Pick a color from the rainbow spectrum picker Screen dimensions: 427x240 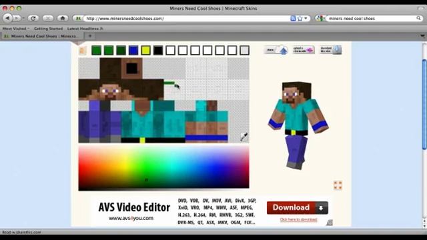tap(163, 167)
